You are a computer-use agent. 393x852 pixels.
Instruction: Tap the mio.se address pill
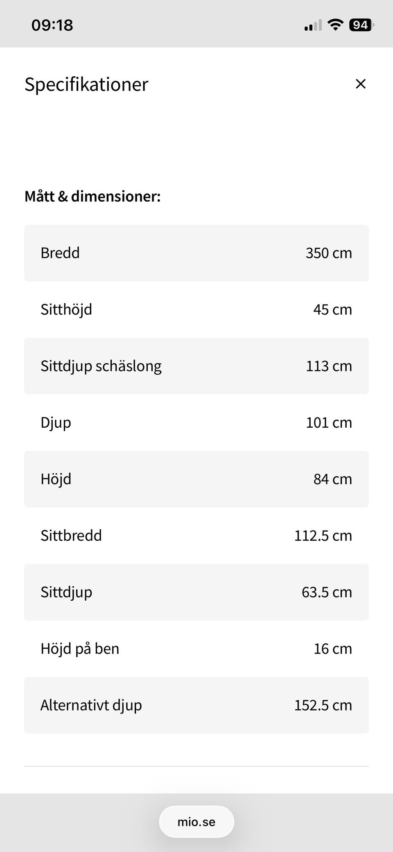click(x=196, y=822)
